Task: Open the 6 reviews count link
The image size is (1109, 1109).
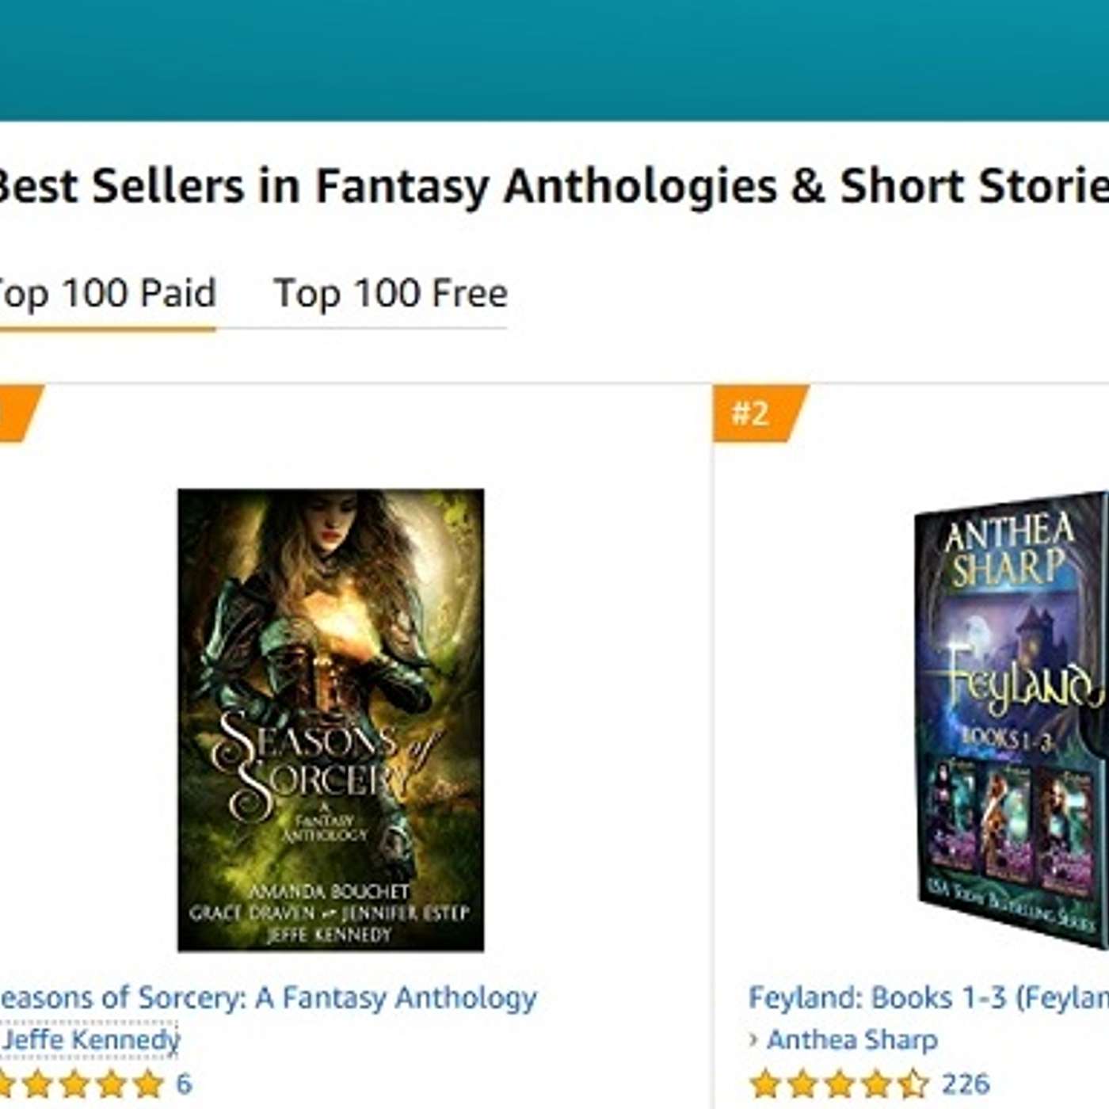Action: click(x=184, y=1084)
